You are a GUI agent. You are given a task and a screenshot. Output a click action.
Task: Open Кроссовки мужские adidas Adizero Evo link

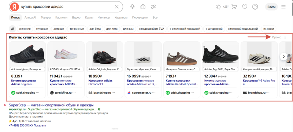pos(142,82)
